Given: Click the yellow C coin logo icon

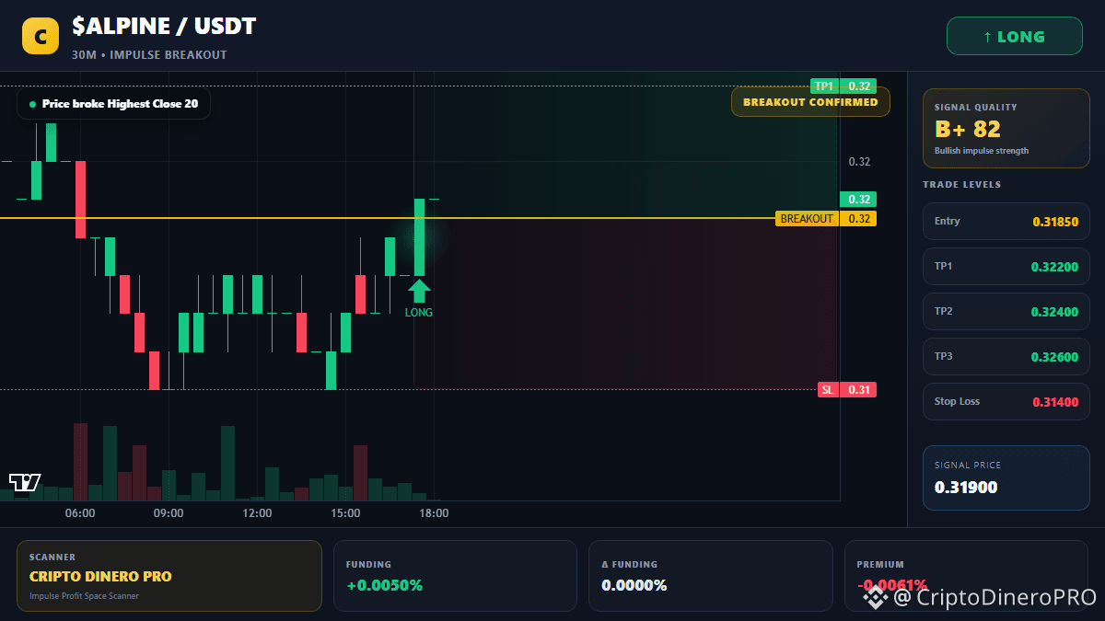Looking at the screenshot, I should tap(41, 37).
